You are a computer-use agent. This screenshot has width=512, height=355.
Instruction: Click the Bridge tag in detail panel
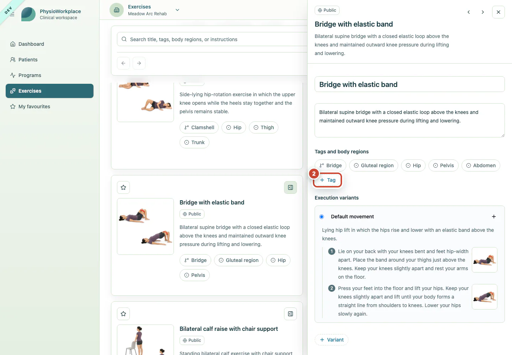coord(330,165)
